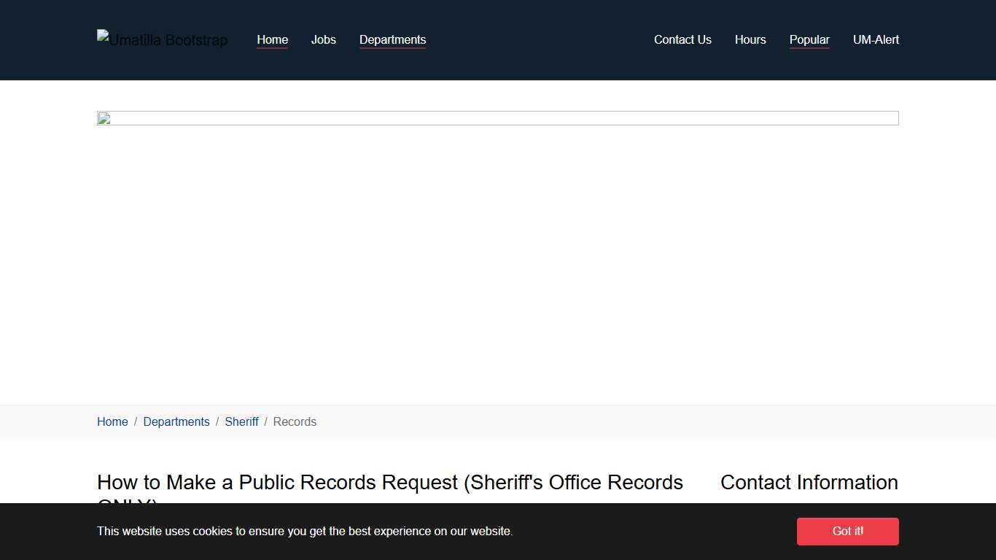Expand the Departments navigation menu
The height and width of the screenshot is (560, 996).
pyautogui.click(x=392, y=40)
